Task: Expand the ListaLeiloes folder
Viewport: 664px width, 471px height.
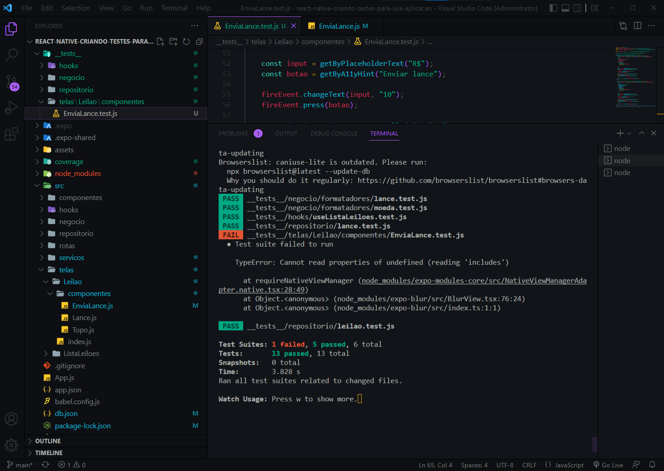Action: (116, 353)
